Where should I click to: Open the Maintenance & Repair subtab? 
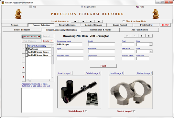point(101,30)
